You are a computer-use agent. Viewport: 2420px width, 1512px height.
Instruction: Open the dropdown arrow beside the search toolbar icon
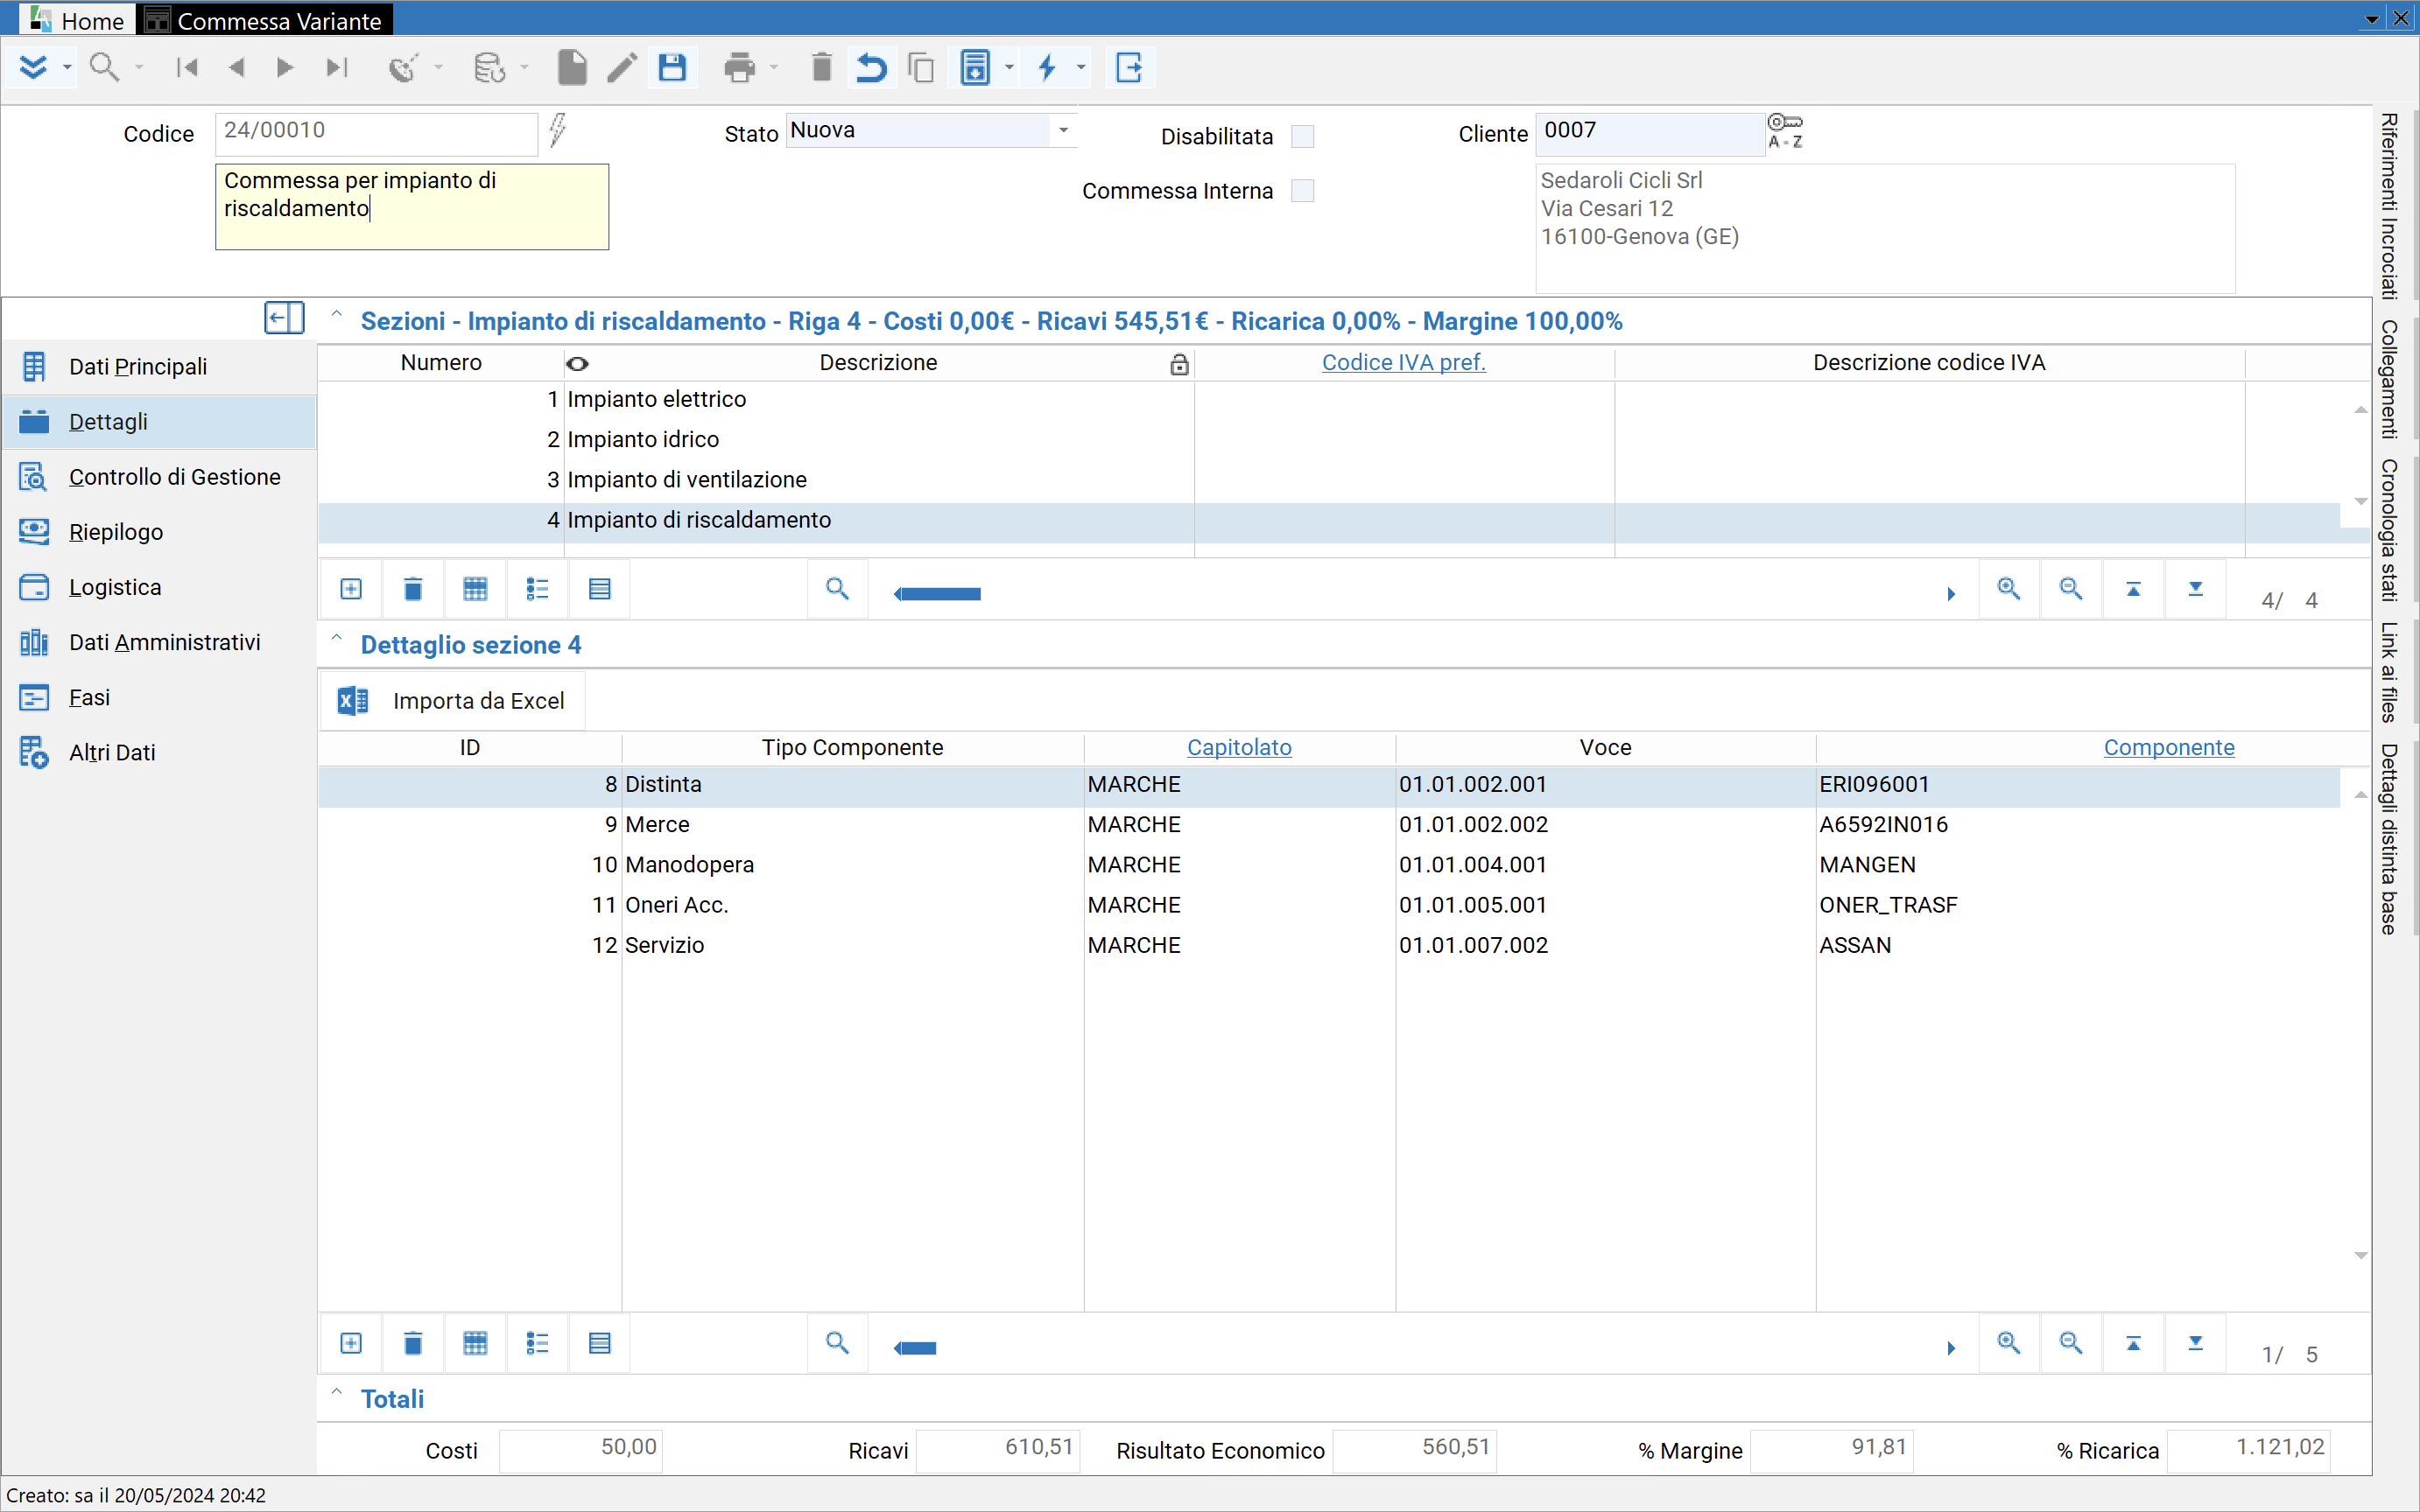point(139,68)
